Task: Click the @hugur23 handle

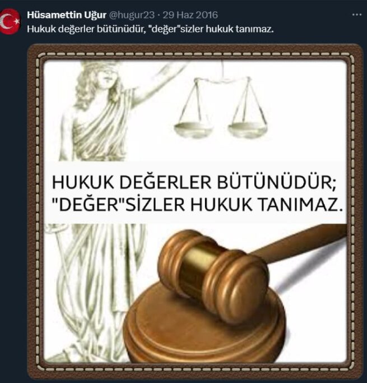Action: [131, 15]
